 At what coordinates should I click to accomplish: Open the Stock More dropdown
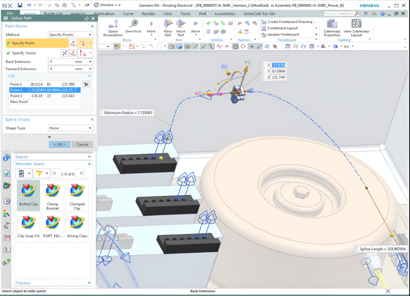[x=151, y=27]
